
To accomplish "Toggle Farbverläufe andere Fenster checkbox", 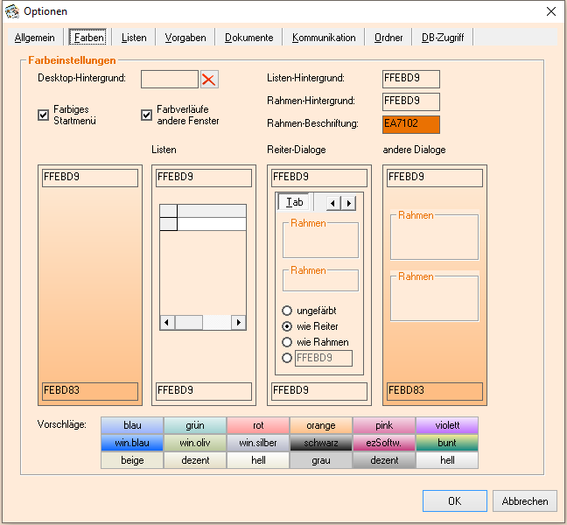I will point(146,115).
